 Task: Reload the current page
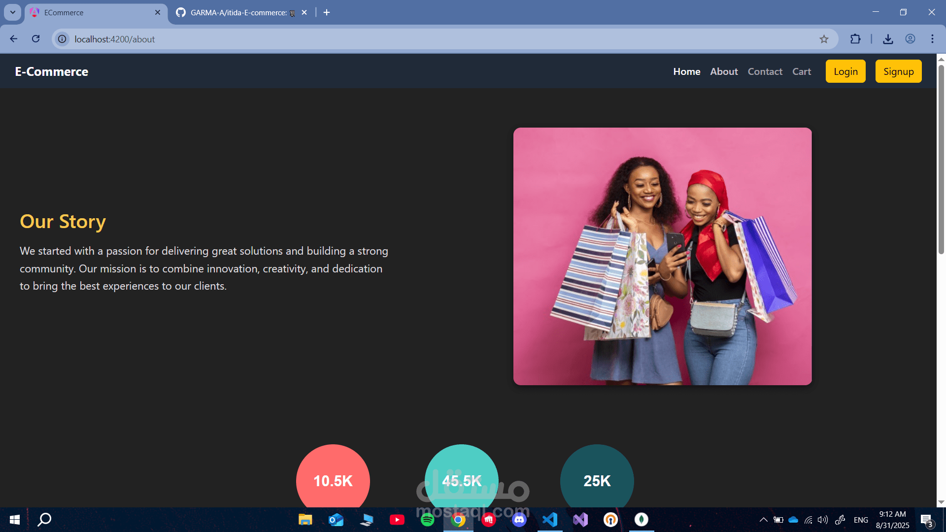point(35,39)
